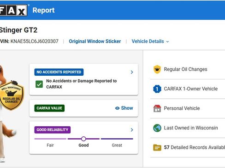This screenshot has width=225, height=168.
Task: Open the Original Window Sticker link
Action: click(95, 41)
